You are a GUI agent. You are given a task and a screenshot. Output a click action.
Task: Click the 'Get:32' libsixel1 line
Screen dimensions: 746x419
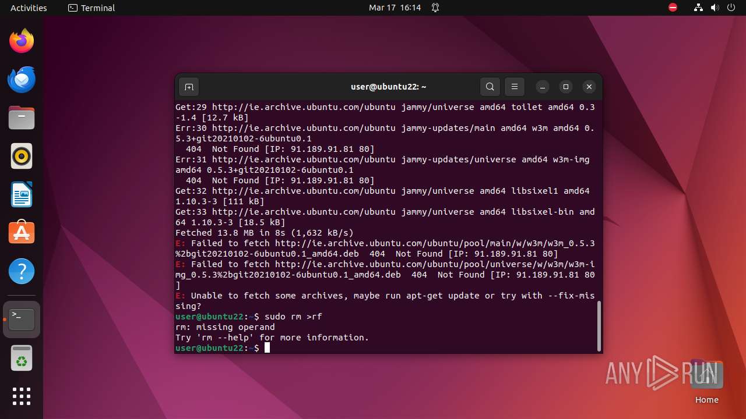382,196
